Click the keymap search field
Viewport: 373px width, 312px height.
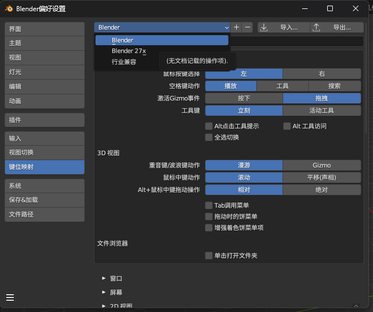coord(297,41)
